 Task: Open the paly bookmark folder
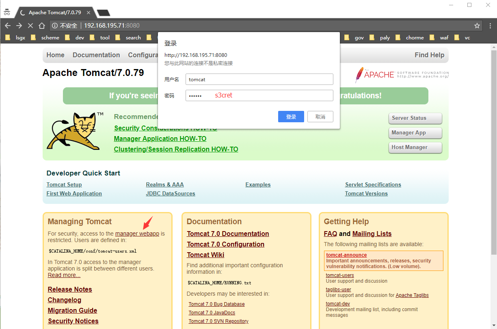point(380,38)
